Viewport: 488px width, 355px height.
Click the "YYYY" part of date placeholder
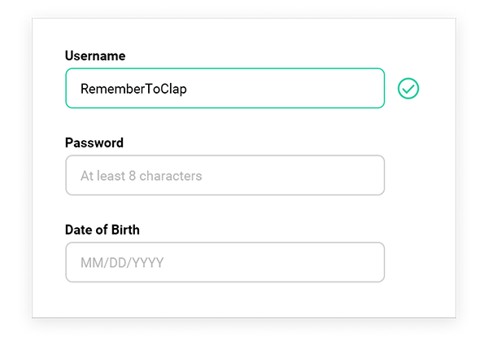[x=150, y=263]
